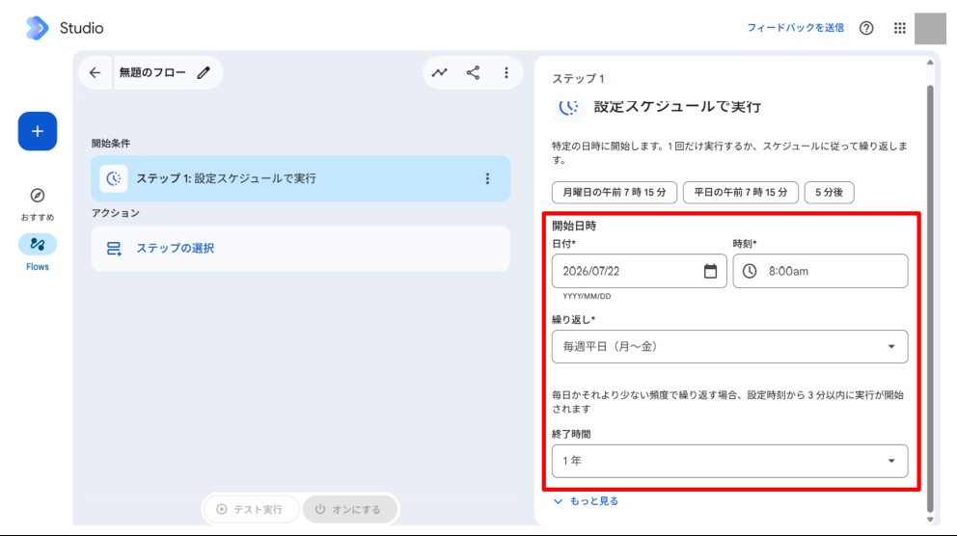This screenshot has width=957, height=536.
Task: Click the clock icon in time field
Action: pyautogui.click(x=750, y=271)
